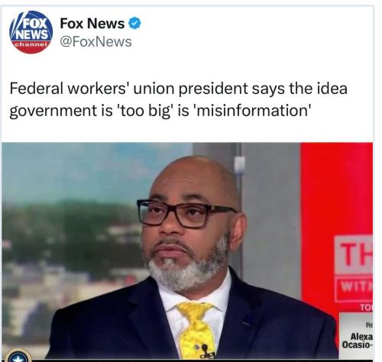Open the tweet's attached interview image
This screenshot has height=362, width=382.
coord(187,251)
